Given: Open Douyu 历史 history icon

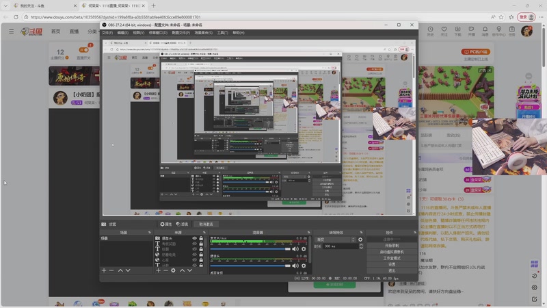Looking at the screenshot, I should pyautogui.click(x=431, y=31).
